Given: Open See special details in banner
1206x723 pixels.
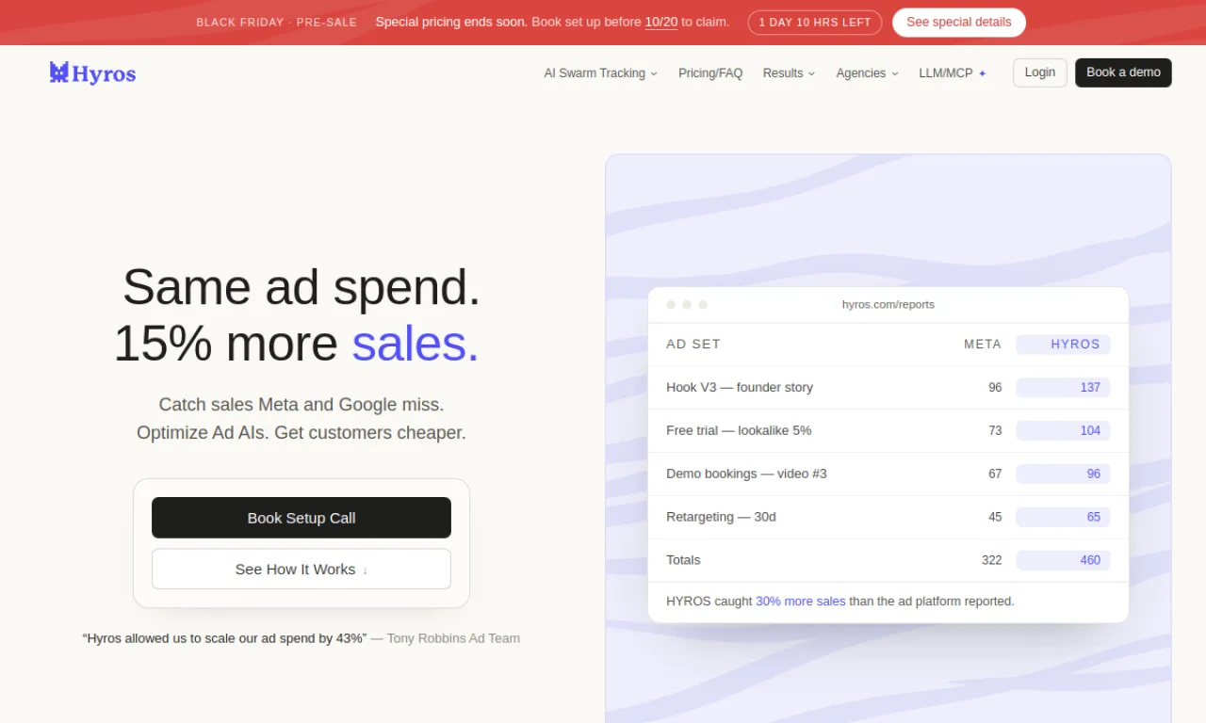Looking at the screenshot, I should tap(959, 23).
